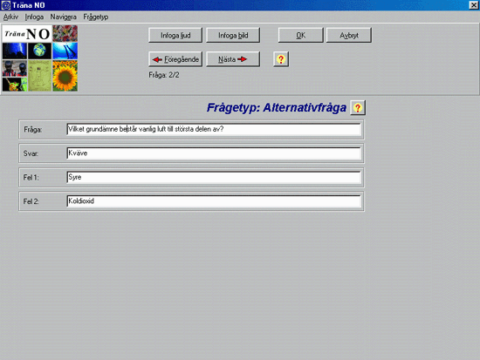The height and width of the screenshot is (360, 480).
Task: Open the Frågetyp menu
Action: tap(96, 17)
